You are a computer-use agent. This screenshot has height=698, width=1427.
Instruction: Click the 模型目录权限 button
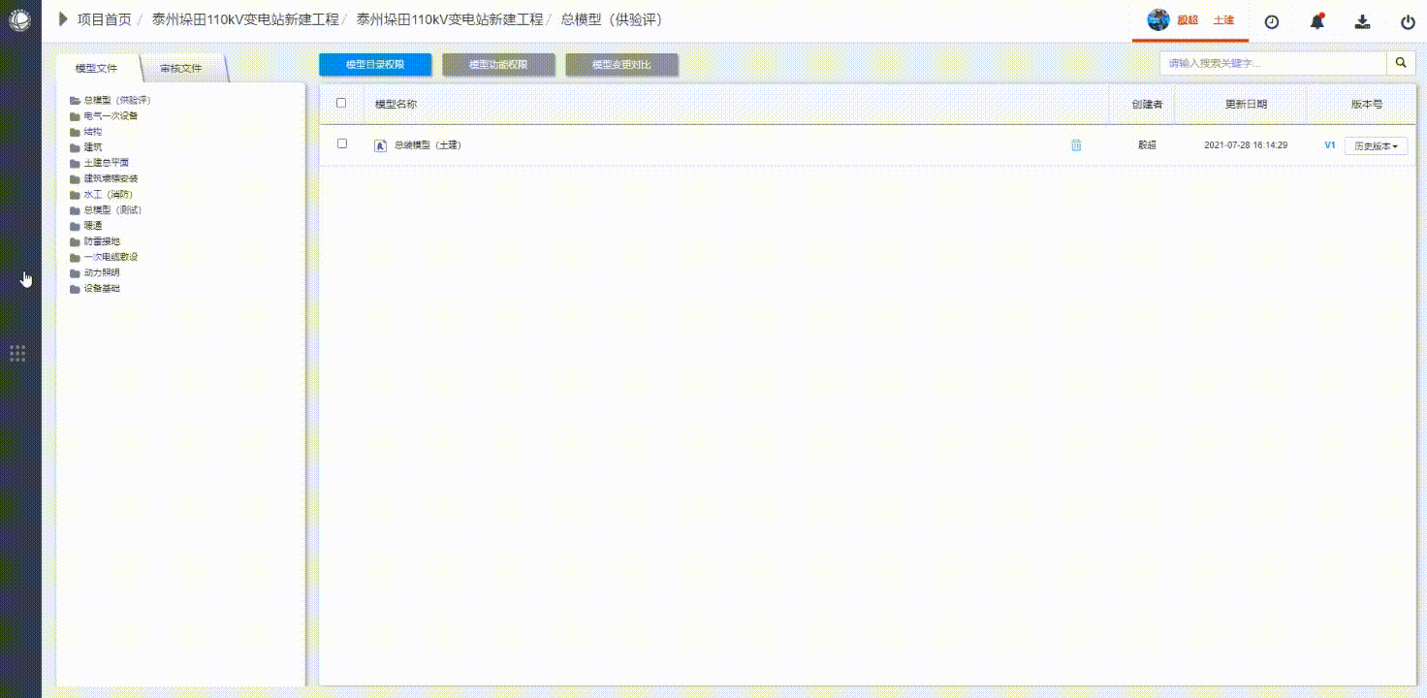375,65
